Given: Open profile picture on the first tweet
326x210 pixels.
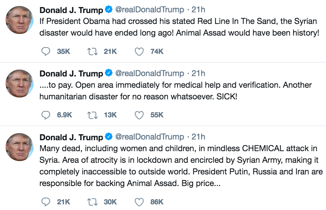Looking at the screenshot, I should (x=20, y=20).
